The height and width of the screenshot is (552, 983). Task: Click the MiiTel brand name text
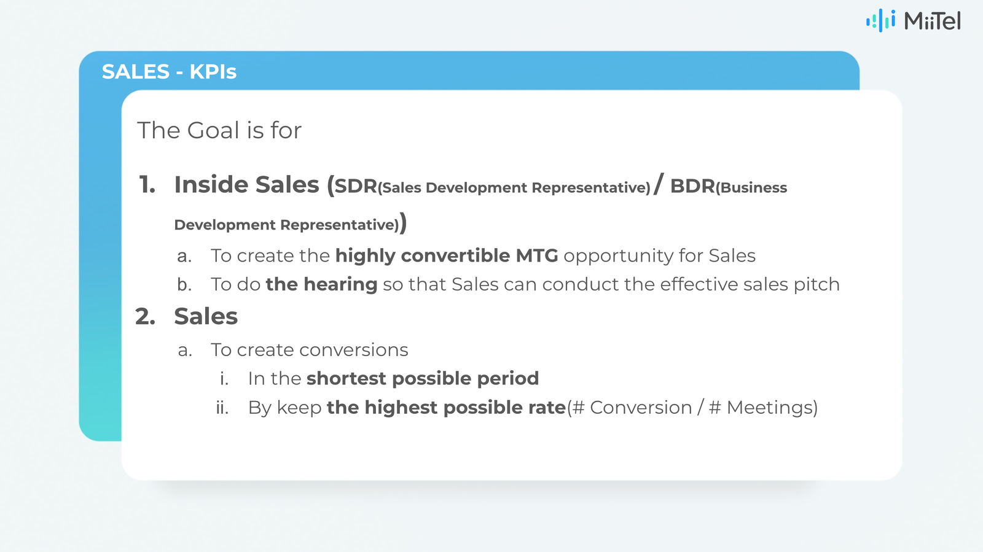coord(932,22)
